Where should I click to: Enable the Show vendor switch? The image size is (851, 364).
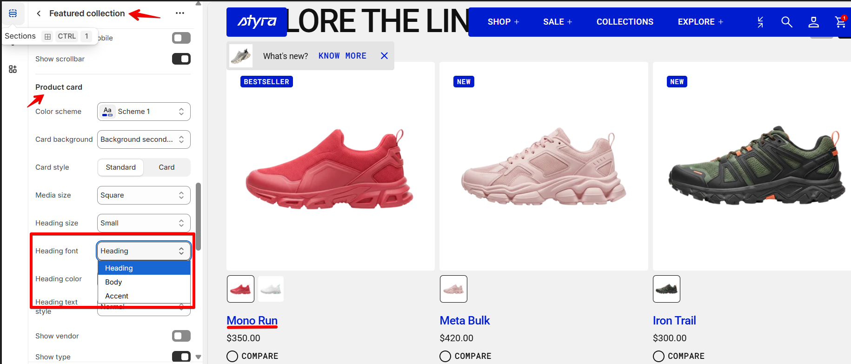point(181,336)
